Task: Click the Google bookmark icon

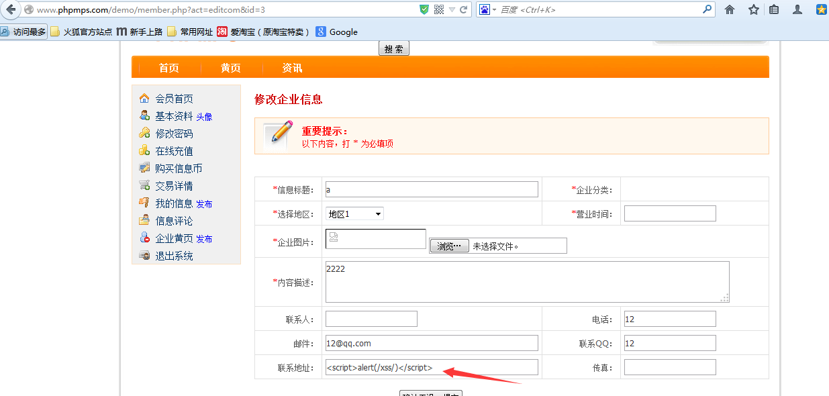Action: 321,32
